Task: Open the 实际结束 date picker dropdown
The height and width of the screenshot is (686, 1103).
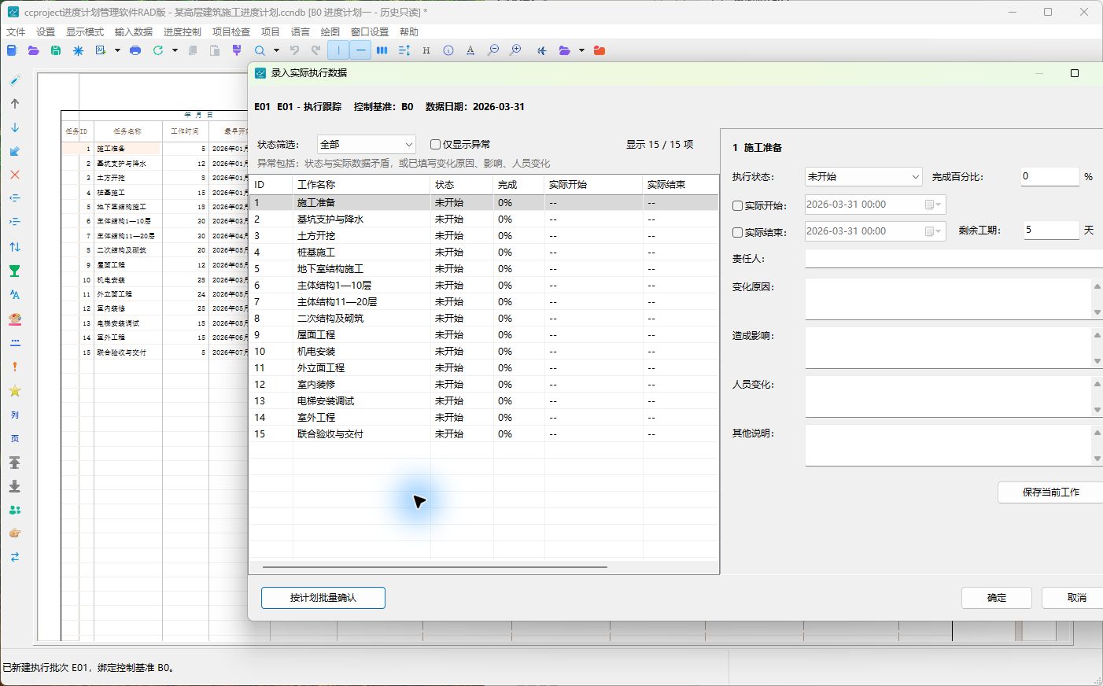Action: click(x=934, y=231)
